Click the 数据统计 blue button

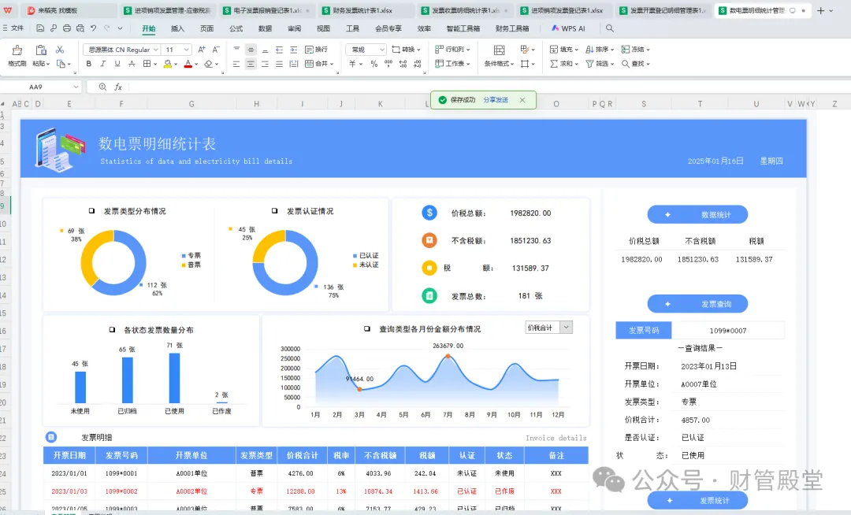click(697, 215)
